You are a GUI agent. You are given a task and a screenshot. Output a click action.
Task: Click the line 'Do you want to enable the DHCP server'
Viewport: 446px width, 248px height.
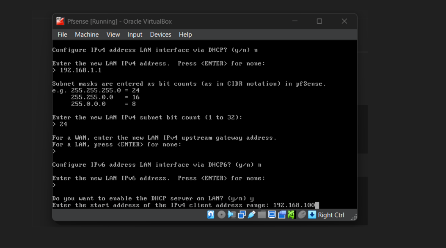(153, 198)
